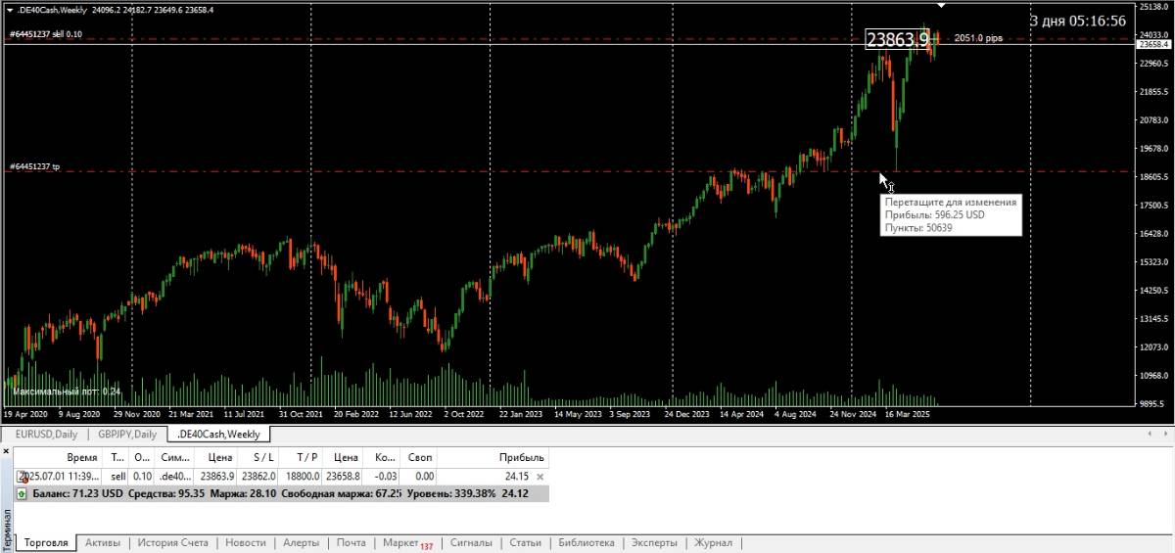Open the Новости tab
The width and height of the screenshot is (1175, 553).
tap(245, 542)
